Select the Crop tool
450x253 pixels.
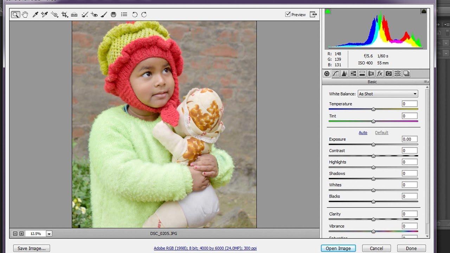[65, 14]
